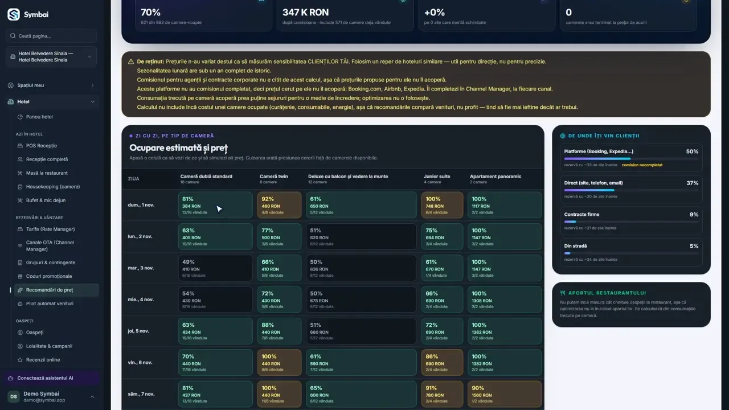The width and height of the screenshot is (729, 410).
Task: Open Tarife (Rate Manager) page
Action: [56, 229]
